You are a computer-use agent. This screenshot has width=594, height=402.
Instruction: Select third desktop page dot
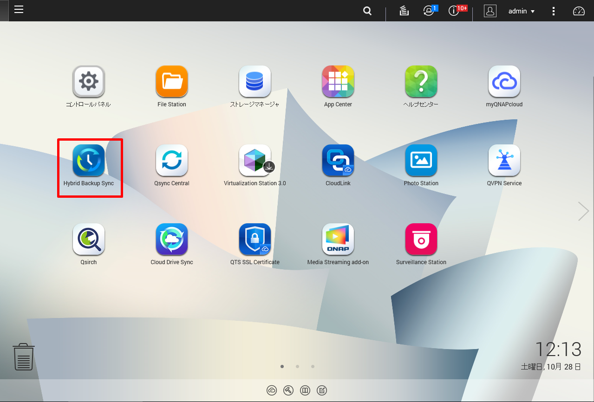pyautogui.click(x=313, y=366)
